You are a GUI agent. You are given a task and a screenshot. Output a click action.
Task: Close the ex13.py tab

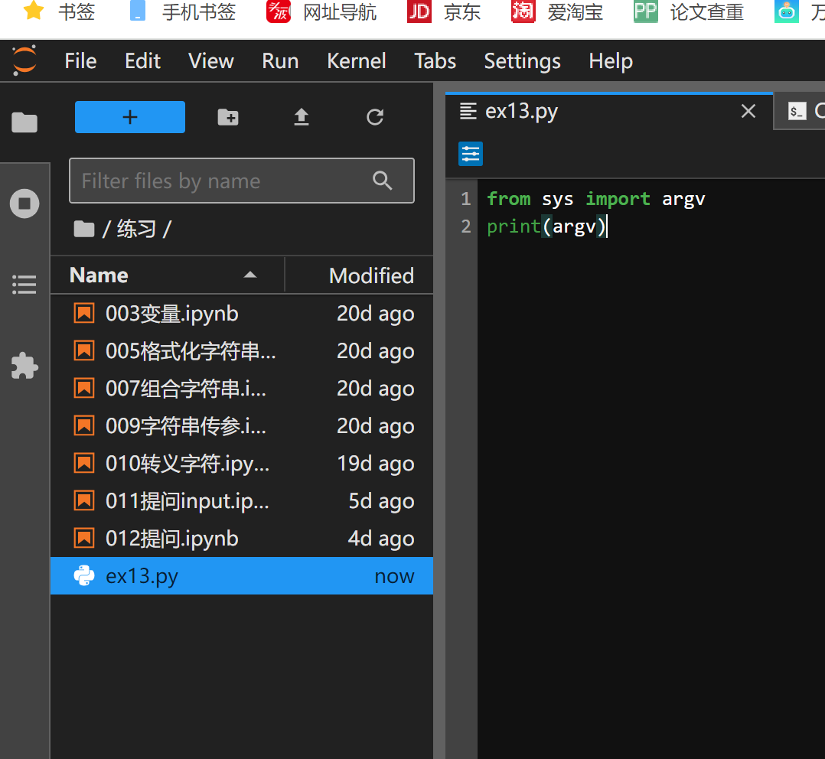pos(748,112)
